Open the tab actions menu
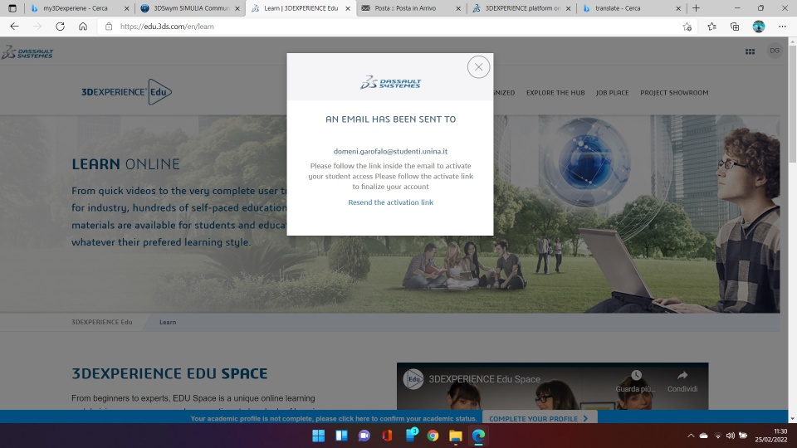The width and height of the screenshot is (797, 448). (12, 8)
